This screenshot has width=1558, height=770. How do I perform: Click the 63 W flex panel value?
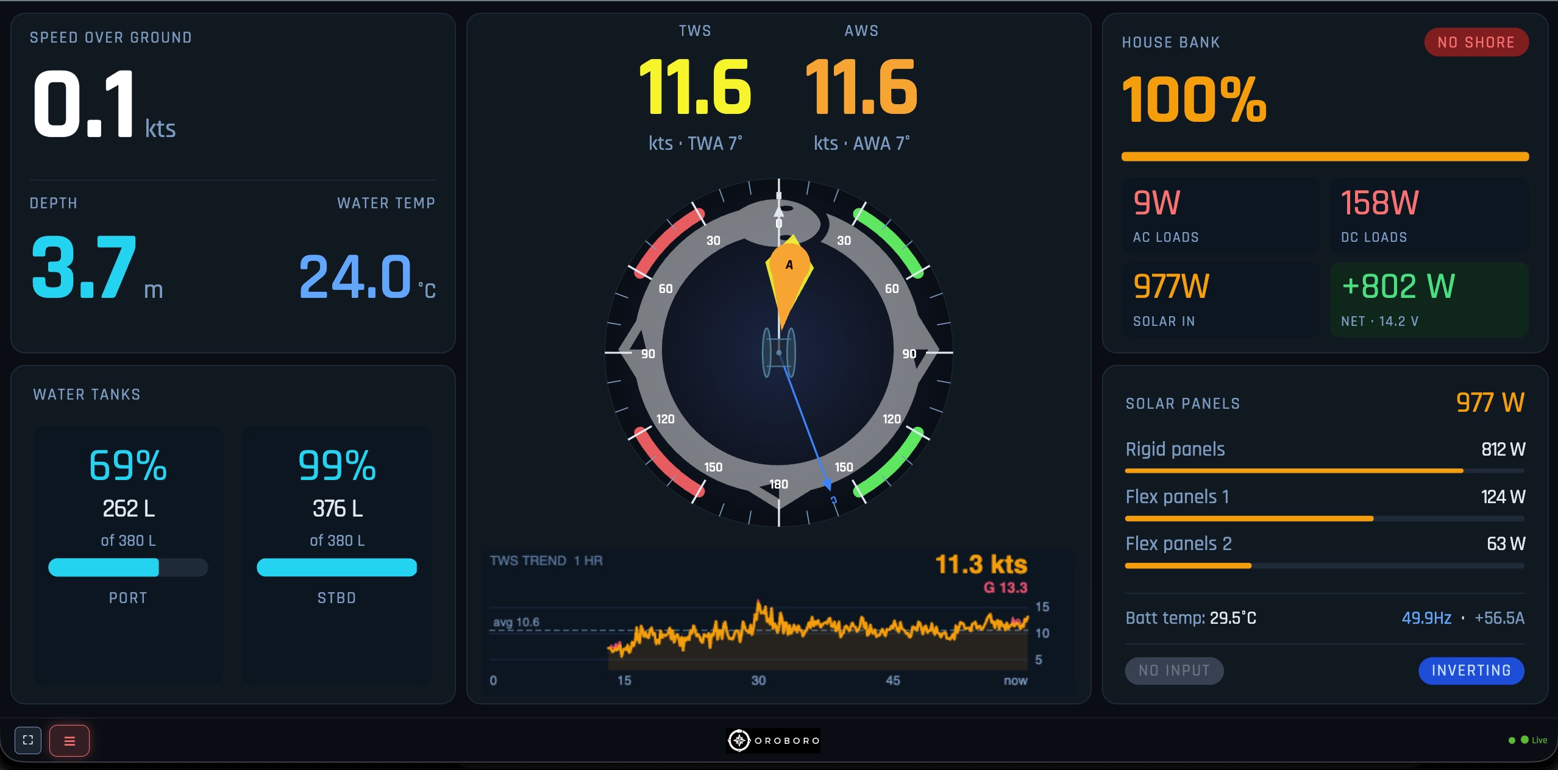[1506, 544]
